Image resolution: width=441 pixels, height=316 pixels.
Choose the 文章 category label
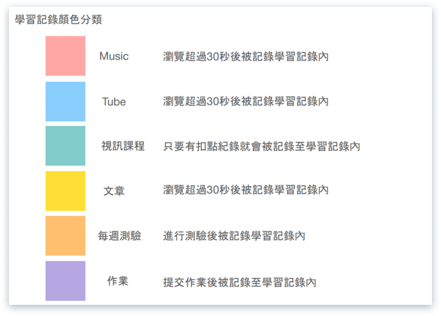pyautogui.click(x=114, y=191)
